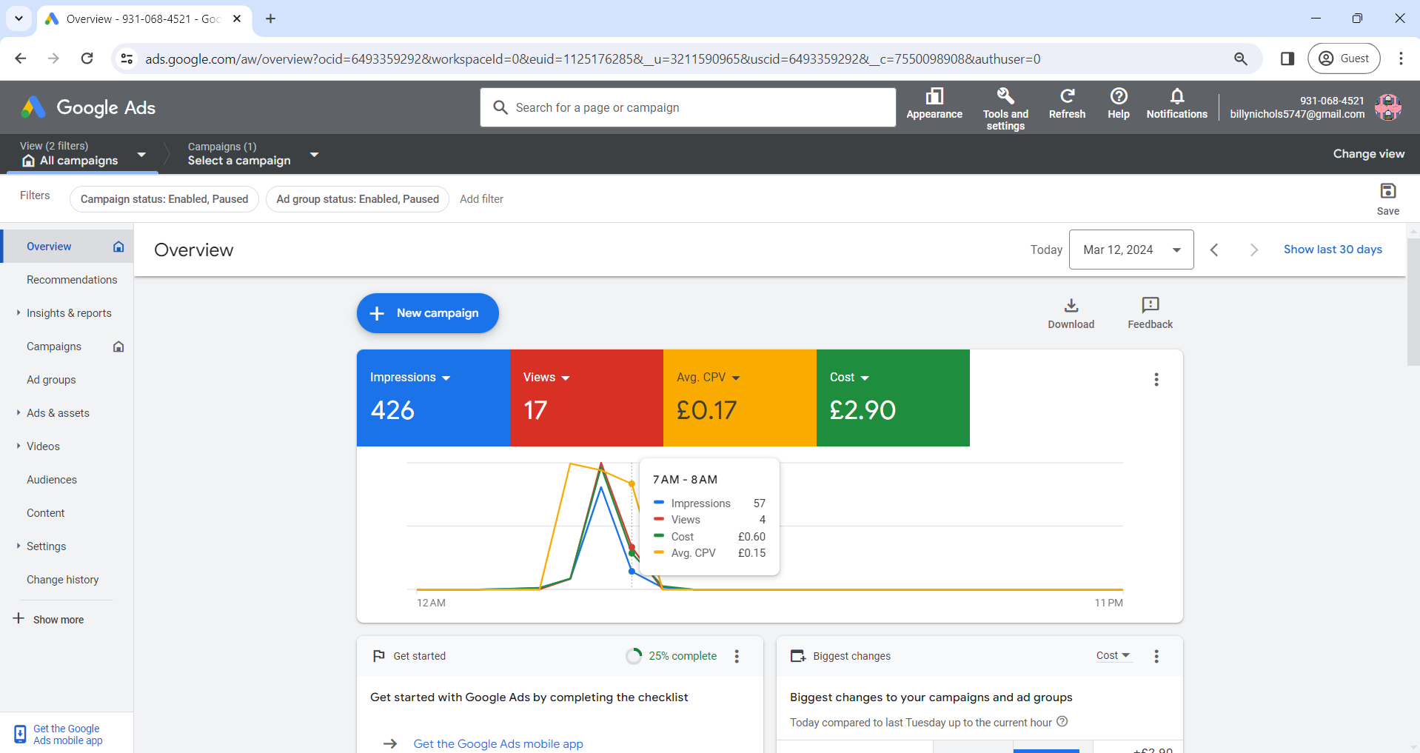Click the Ad group status filter chip
1420x753 pixels.
click(x=358, y=199)
